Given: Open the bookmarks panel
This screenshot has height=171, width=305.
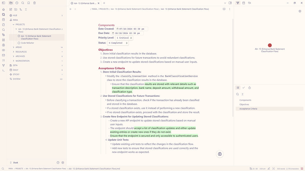Looking at the screenshot, I should 28,3.
